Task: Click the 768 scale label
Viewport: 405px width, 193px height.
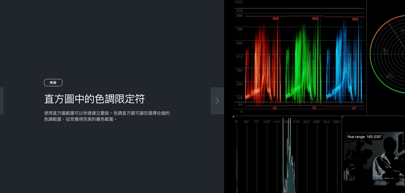Action: pyautogui.click(x=239, y=29)
